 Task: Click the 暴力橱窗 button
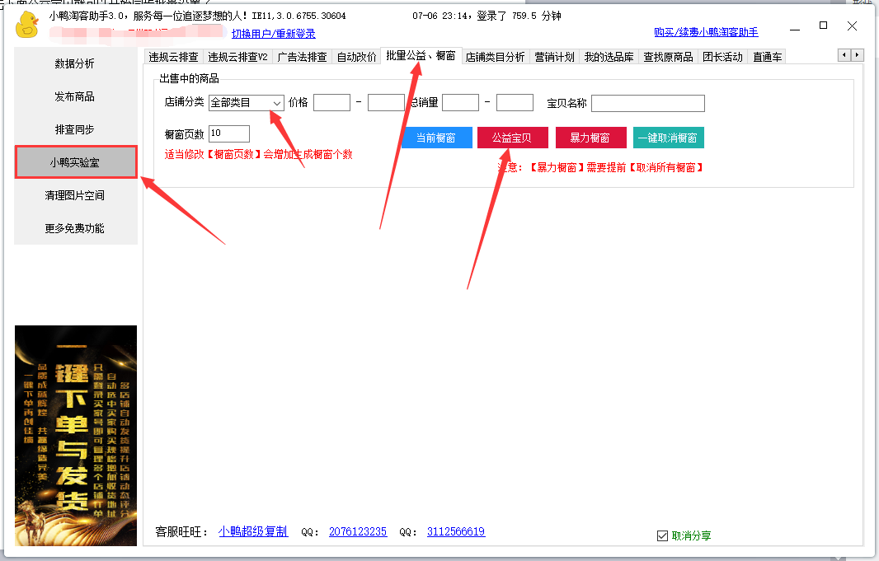pyautogui.click(x=590, y=138)
